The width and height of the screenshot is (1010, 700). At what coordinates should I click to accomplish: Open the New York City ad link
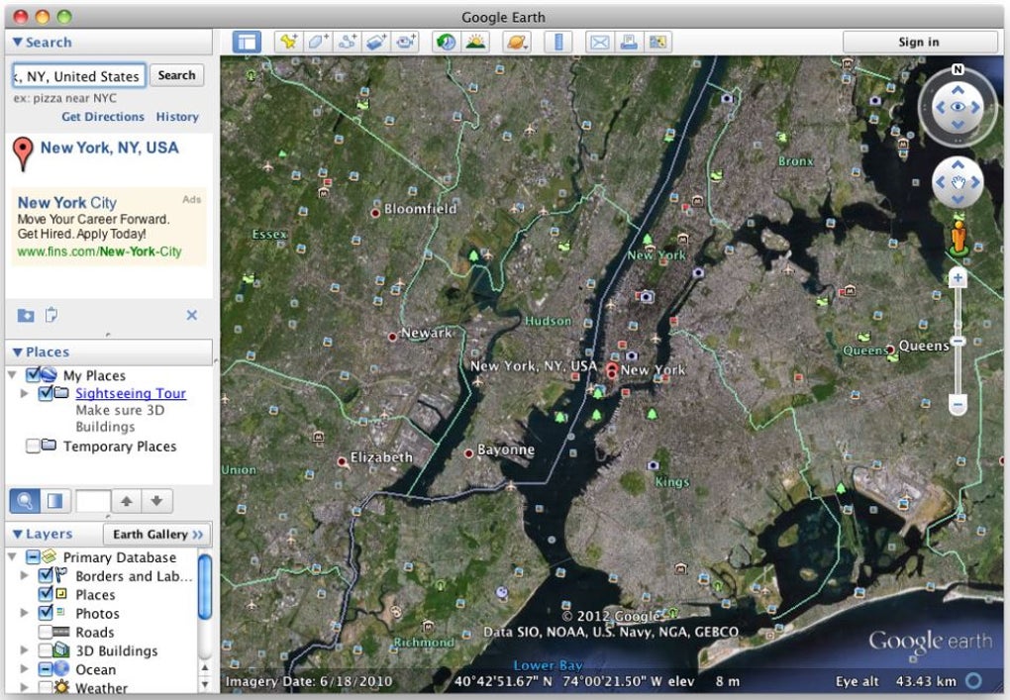(x=67, y=202)
